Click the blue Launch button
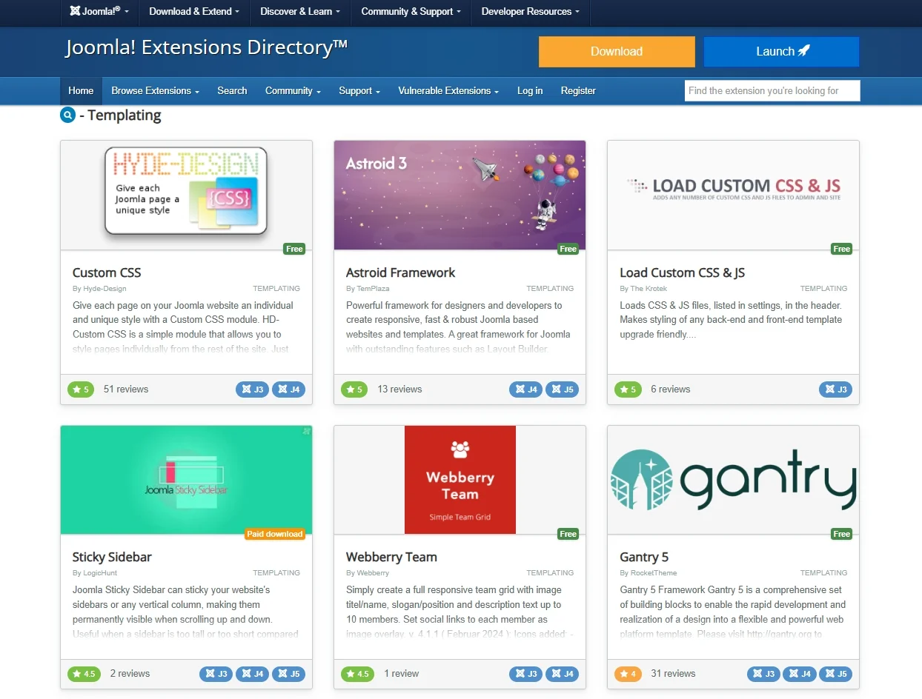This screenshot has width=922, height=699. pos(782,52)
